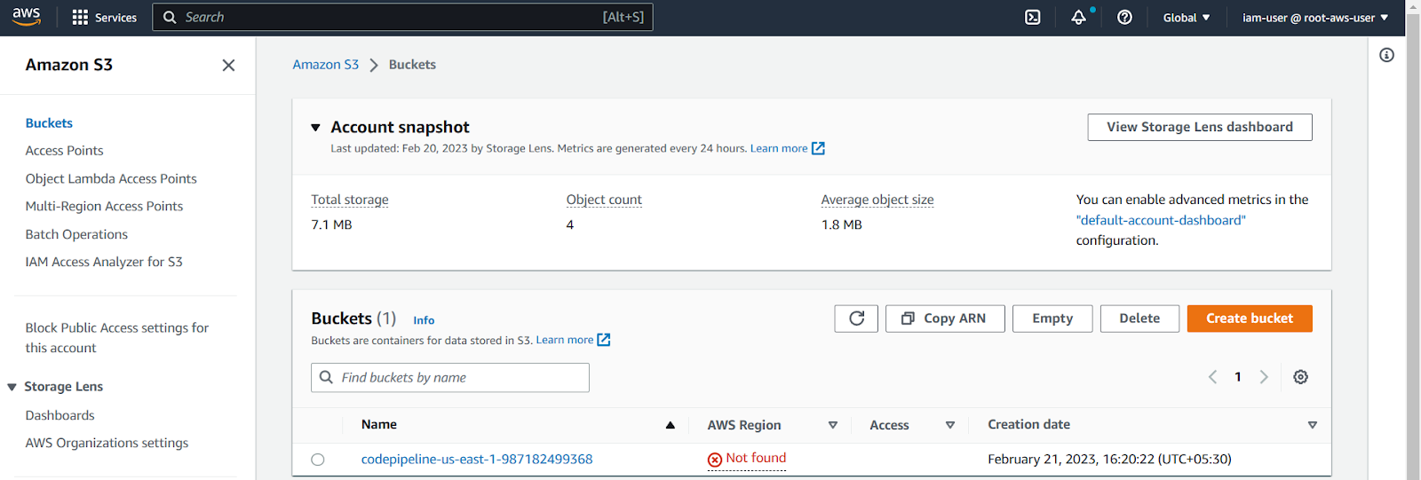Screen dimensions: 1421x480
Task: Open Object Lambda Access Points
Action: coord(111,178)
